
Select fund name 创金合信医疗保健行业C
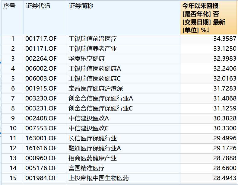pos(100,108)
